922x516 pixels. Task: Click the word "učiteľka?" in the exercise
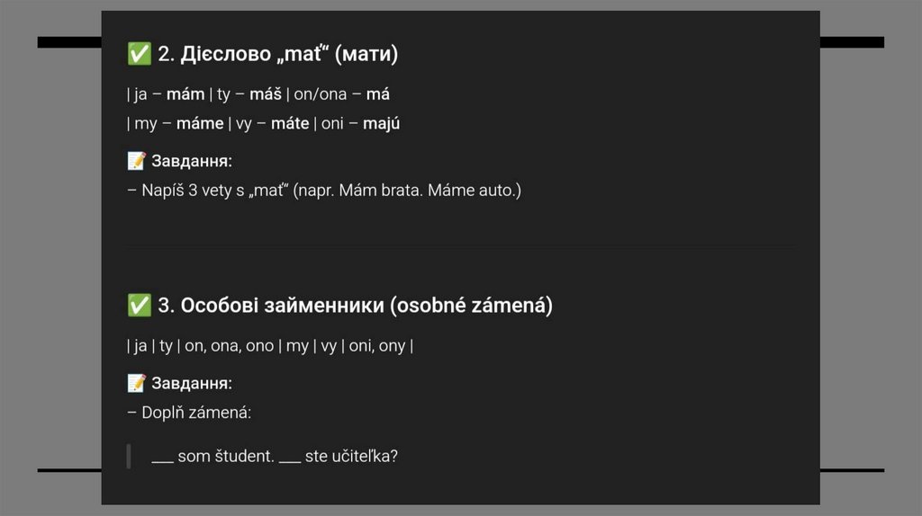click(x=366, y=457)
